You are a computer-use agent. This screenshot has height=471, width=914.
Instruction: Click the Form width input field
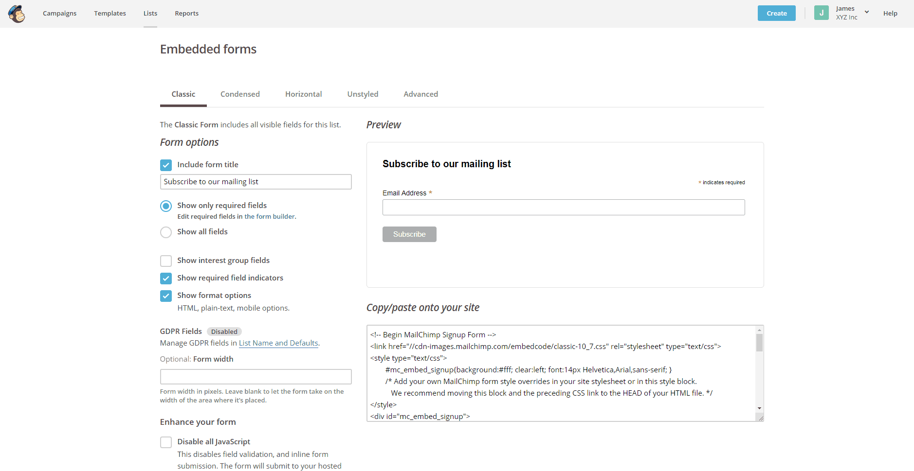[x=256, y=377]
